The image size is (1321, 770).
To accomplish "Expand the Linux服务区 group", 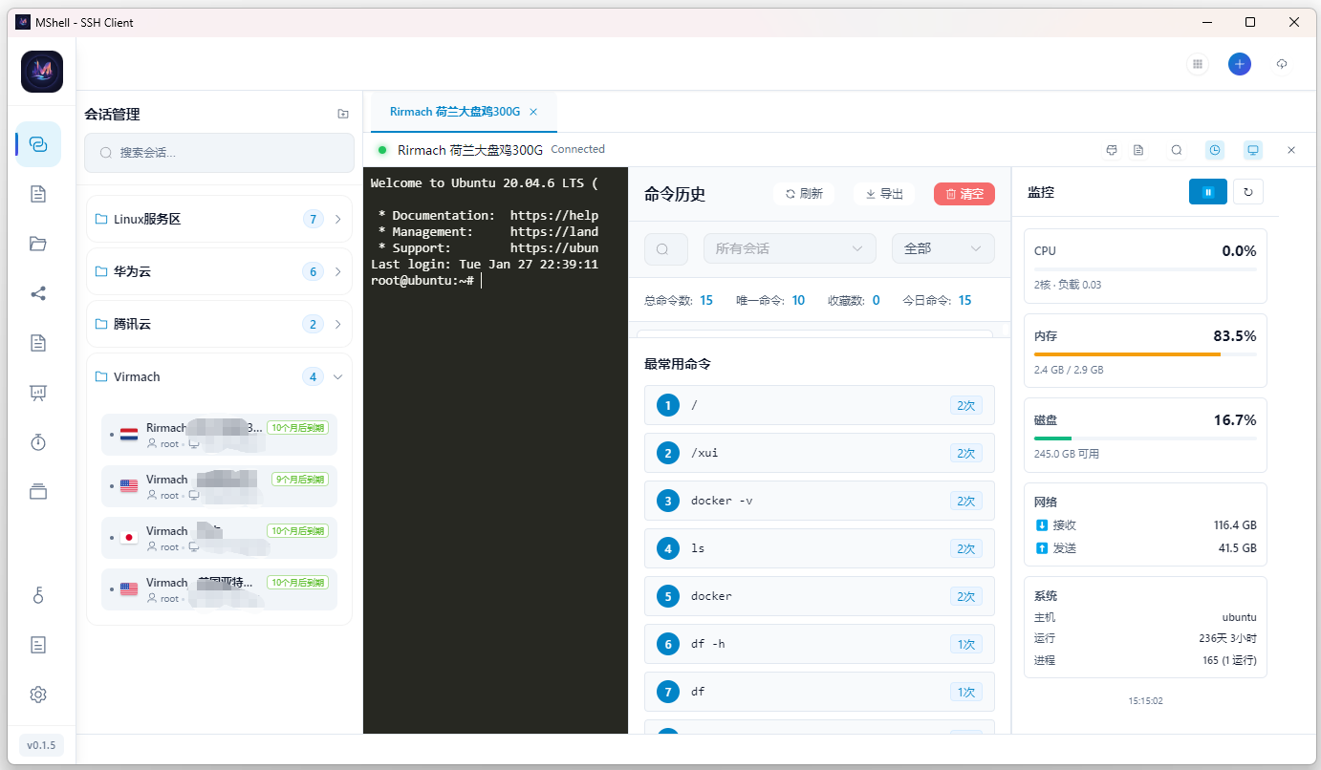I will point(219,220).
